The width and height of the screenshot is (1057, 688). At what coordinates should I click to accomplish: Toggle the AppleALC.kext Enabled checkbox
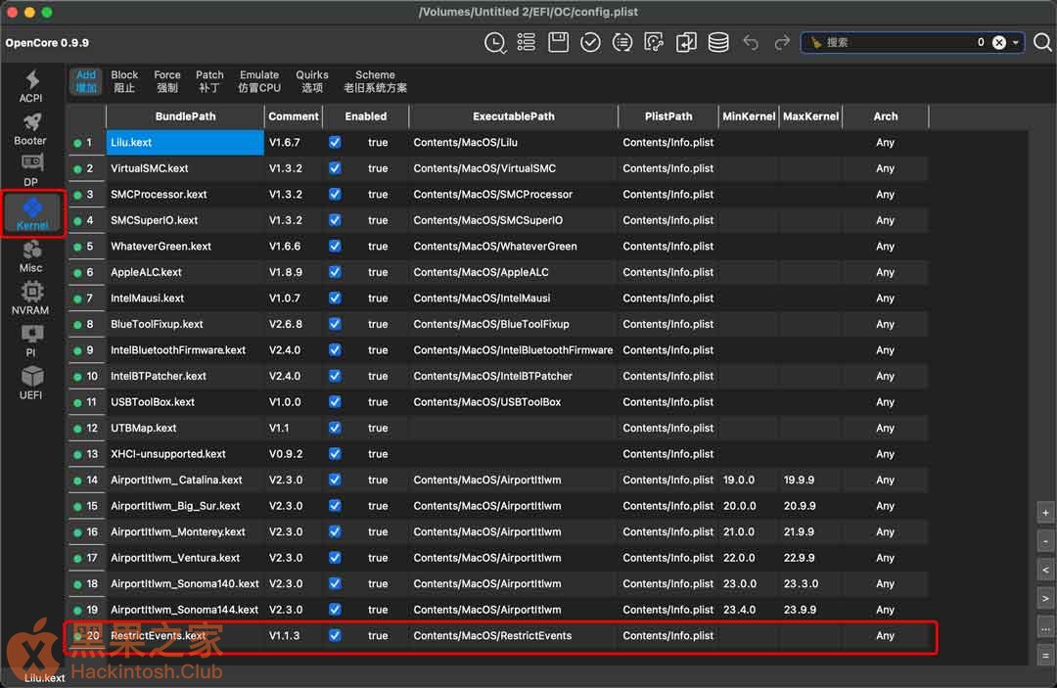click(335, 272)
